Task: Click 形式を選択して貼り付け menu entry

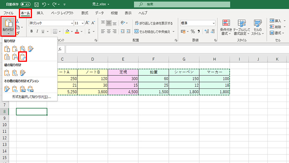Action: (32, 97)
